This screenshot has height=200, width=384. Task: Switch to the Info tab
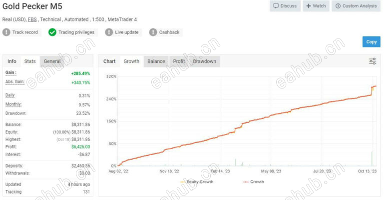(x=12, y=61)
